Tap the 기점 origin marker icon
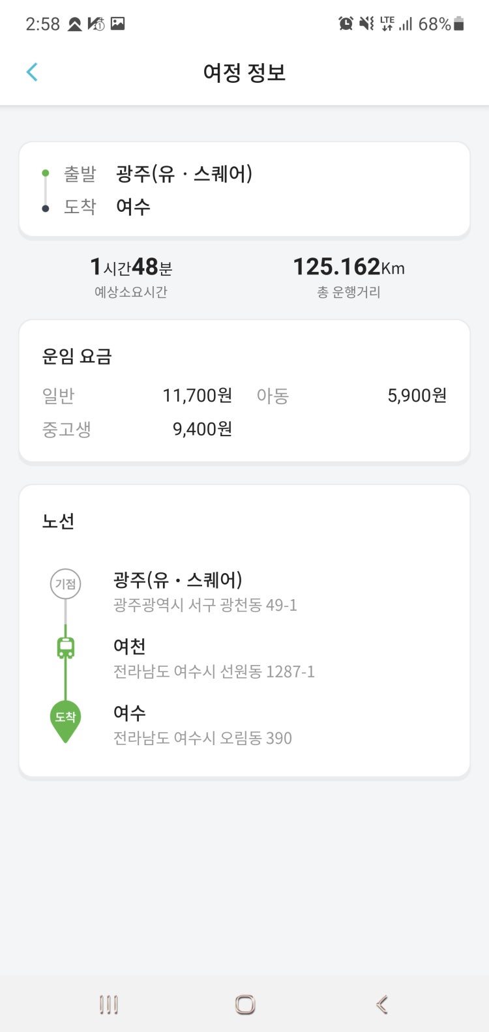 click(x=65, y=583)
